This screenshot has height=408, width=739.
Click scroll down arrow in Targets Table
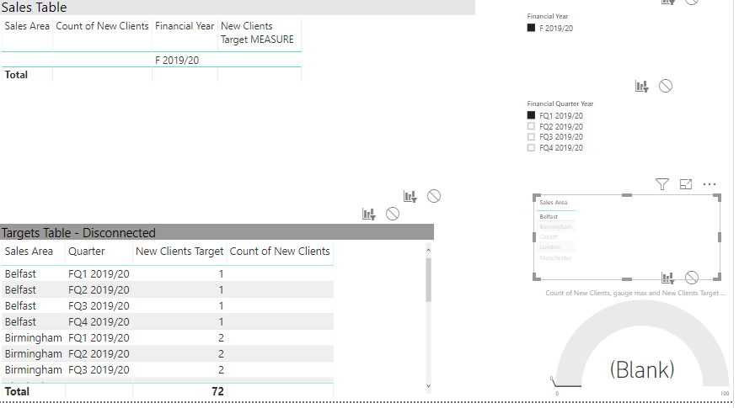428,386
